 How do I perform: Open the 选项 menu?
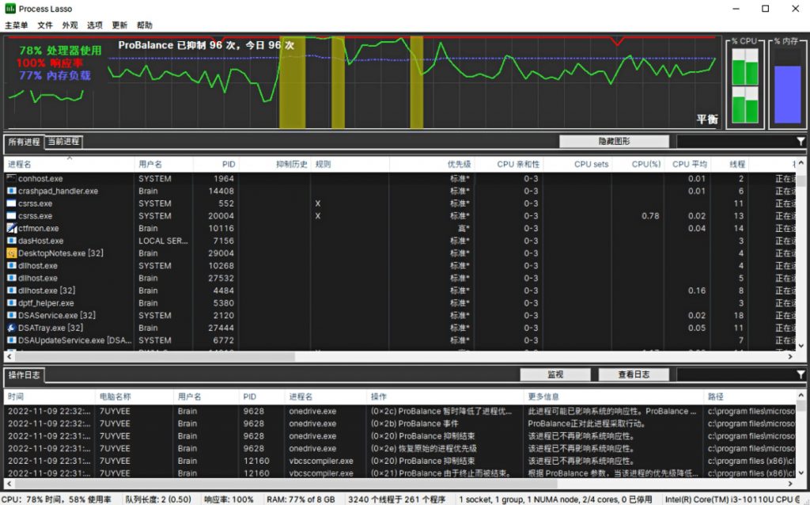[95, 25]
